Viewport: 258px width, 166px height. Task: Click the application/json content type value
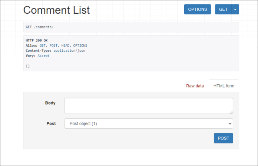click(69, 51)
